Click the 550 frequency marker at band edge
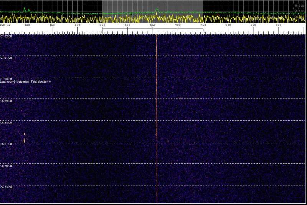This screenshot has height=205, width=307. [102, 25]
